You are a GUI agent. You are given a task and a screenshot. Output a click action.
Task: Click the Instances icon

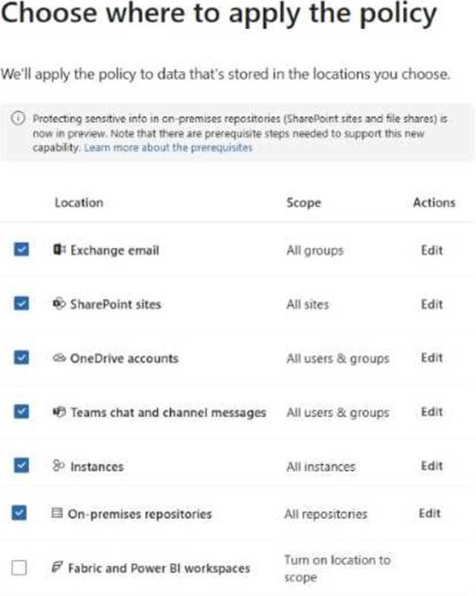pos(59,466)
